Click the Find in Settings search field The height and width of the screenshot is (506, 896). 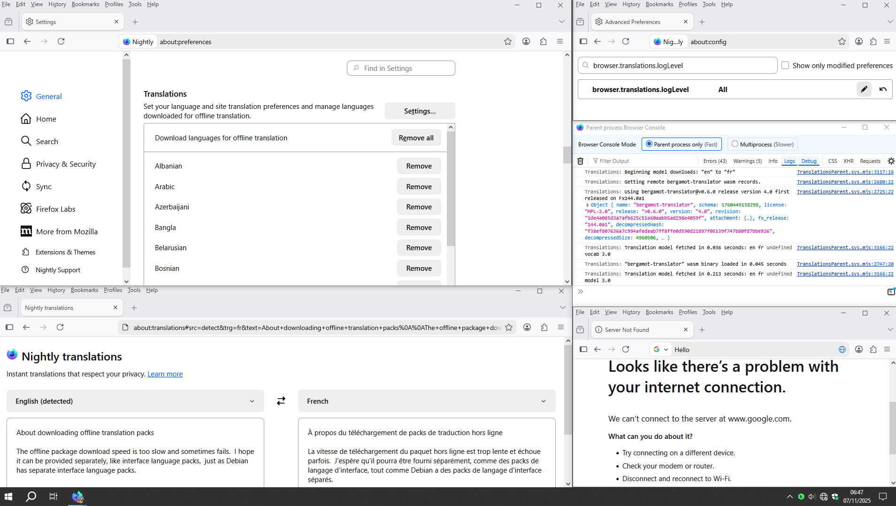point(401,68)
